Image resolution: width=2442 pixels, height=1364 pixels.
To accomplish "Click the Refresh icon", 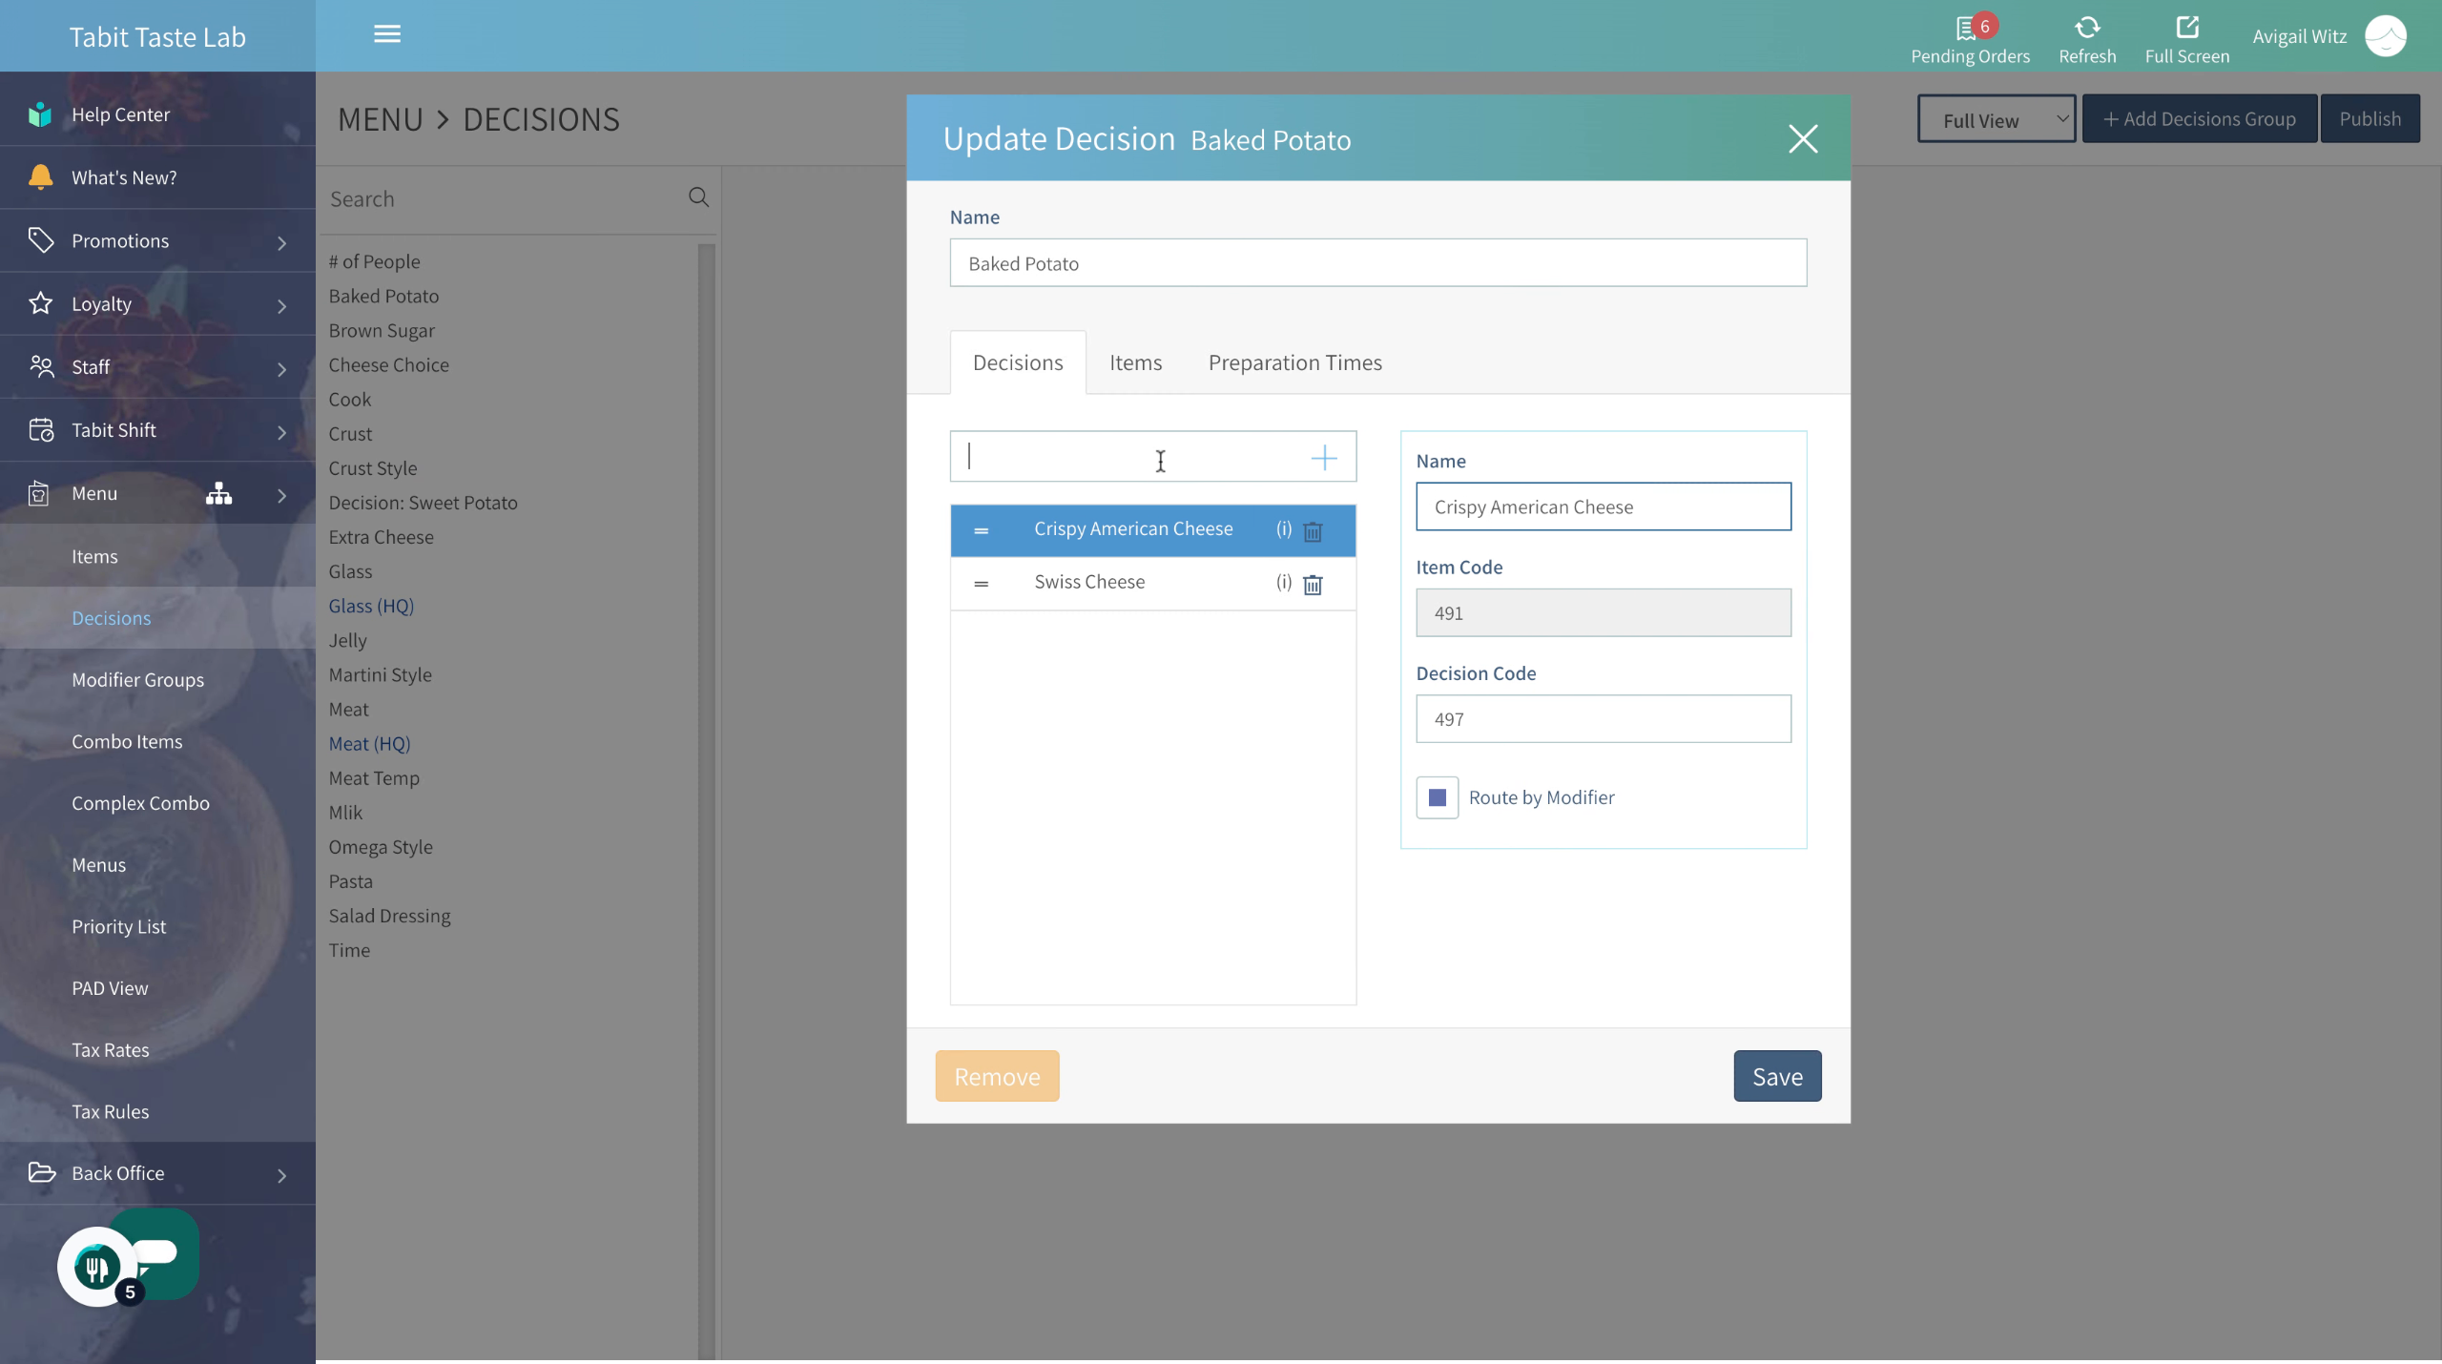I will click(2087, 28).
